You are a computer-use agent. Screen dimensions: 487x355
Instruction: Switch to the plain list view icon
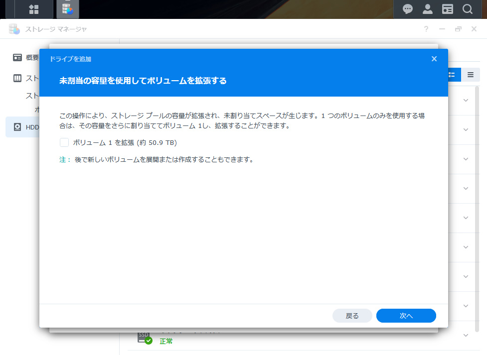click(x=471, y=75)
